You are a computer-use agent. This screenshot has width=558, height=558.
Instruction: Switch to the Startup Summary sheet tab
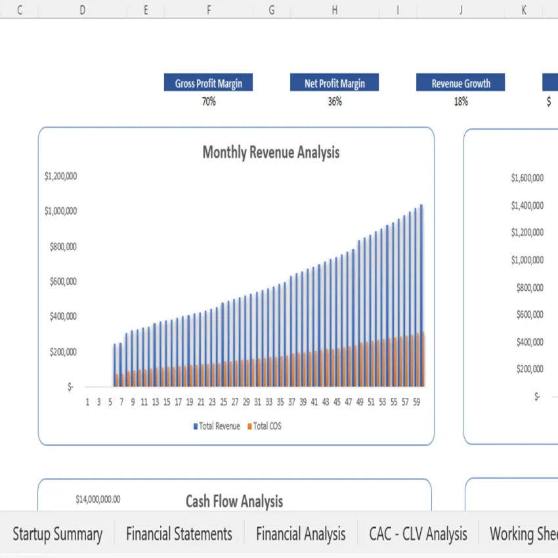58,534
